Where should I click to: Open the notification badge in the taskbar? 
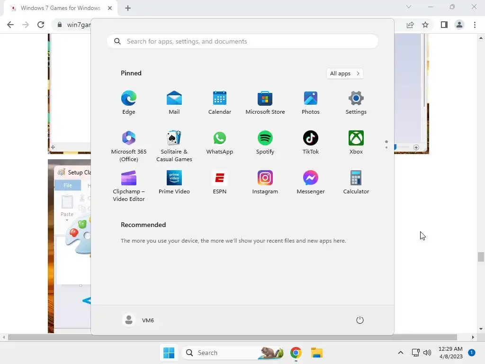click(x=471, y=353)
